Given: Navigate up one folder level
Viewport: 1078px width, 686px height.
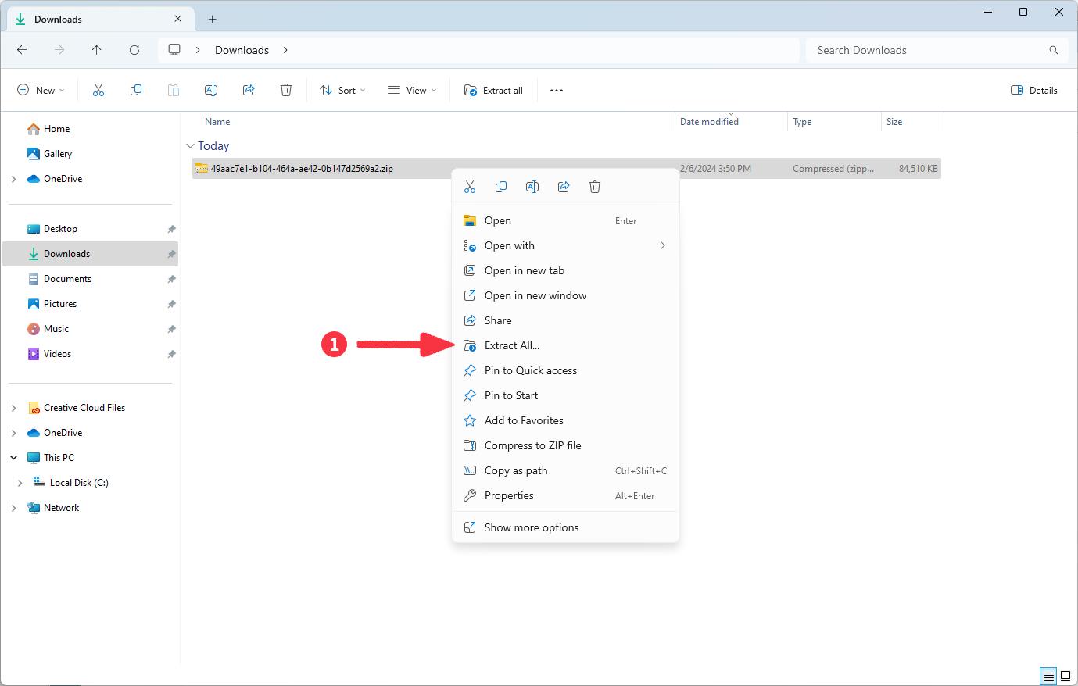Looking at the screenshot, I should [x=96, y=49].
